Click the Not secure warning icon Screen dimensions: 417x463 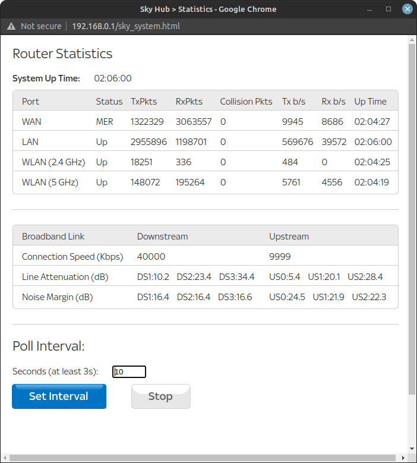point(11,26)
